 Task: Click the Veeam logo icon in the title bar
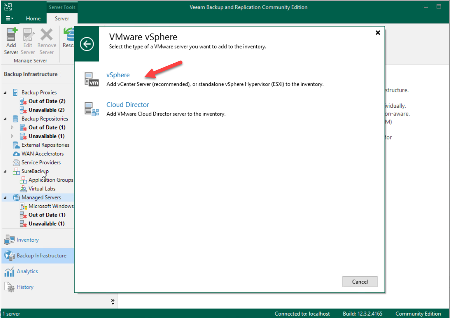(x=8, y=6)
